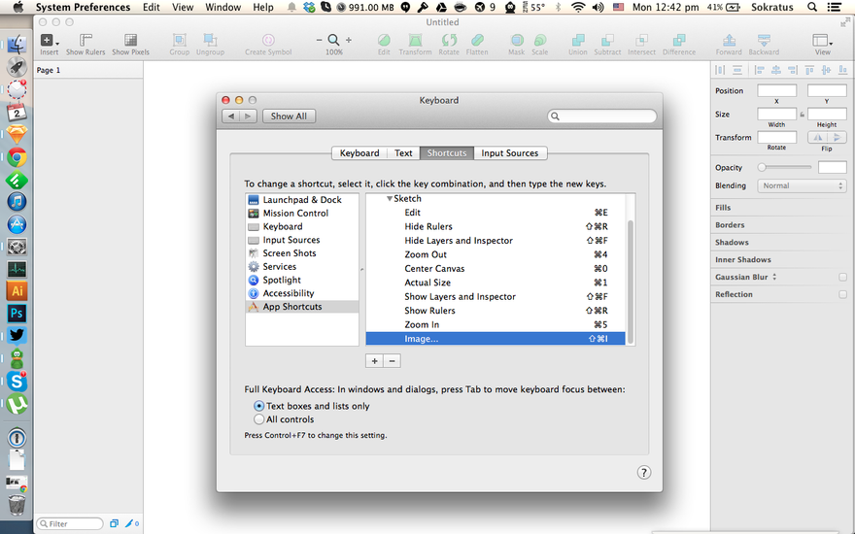855x534 pixels.
Task: Click the help question mark button
Action: tap(644, 473)
